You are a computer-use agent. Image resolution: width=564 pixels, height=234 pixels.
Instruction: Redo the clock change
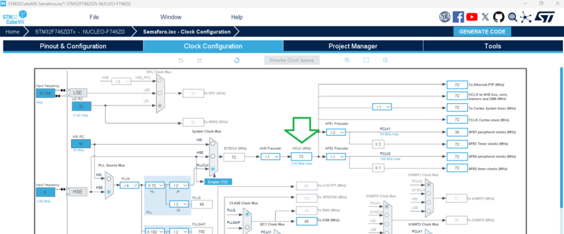click(x=199, y=60)
